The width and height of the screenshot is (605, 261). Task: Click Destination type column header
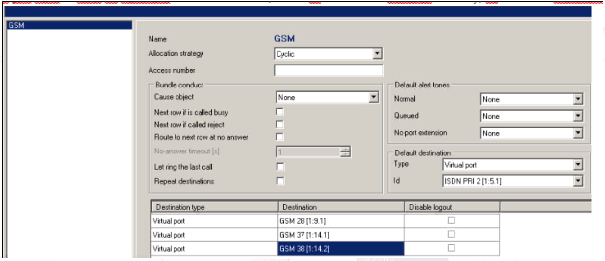214,207
